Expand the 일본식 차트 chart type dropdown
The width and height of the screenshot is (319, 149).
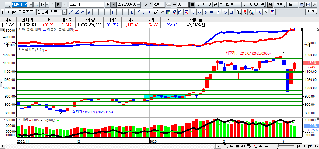[x=64, y=12]
